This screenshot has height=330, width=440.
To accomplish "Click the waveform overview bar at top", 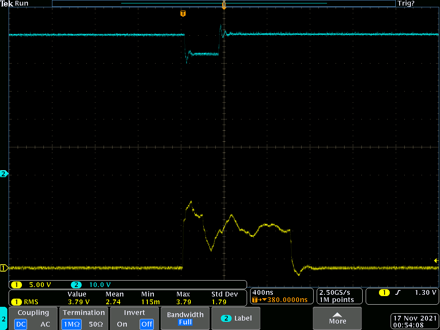I will pyautogui.click(x=223, y=3).
